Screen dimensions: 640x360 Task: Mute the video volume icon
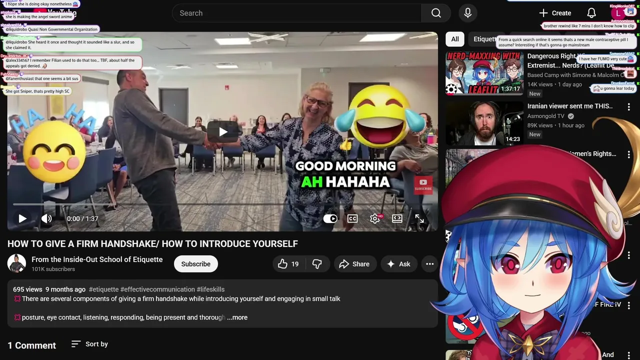click(x=46, y=218)
